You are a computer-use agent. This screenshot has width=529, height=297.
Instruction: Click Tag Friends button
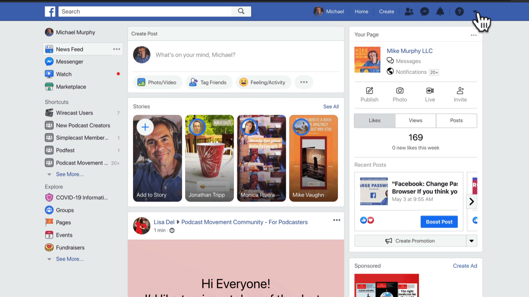click(x=209, y=82)
